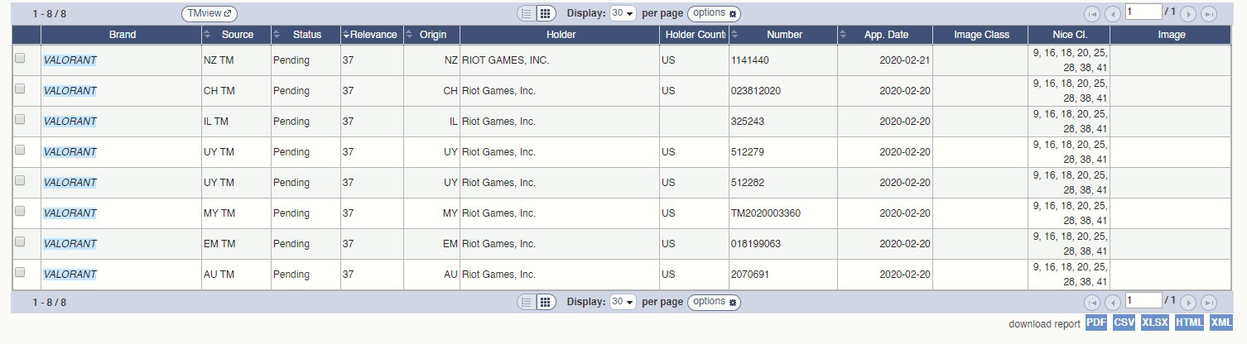Download report as HTML

[1189, 323]
